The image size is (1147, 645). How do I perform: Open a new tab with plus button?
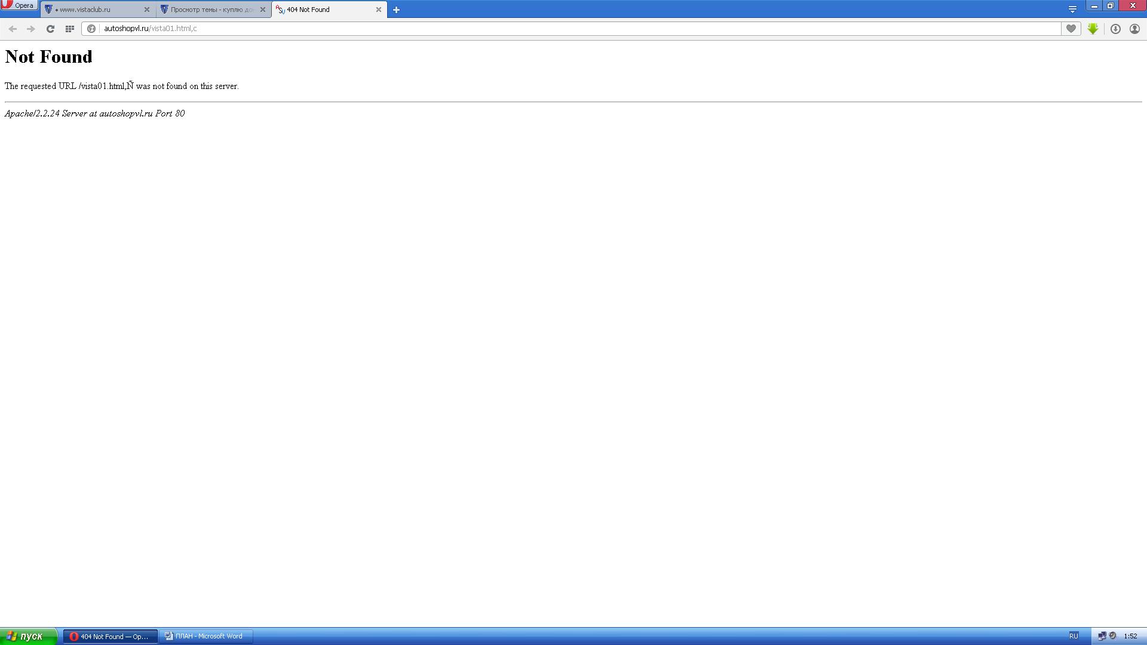(x=396, y=10)
